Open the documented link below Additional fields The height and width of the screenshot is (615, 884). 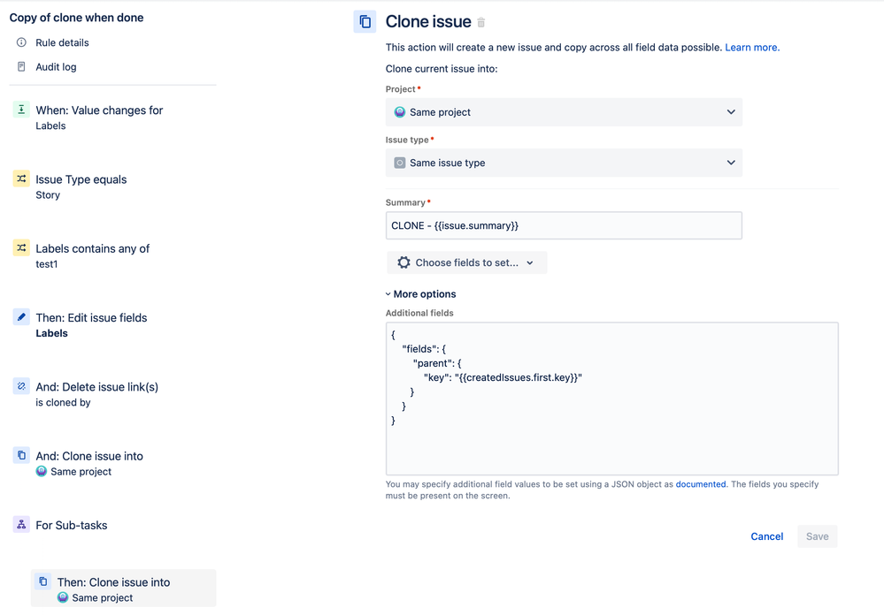(x=701, y=484)
